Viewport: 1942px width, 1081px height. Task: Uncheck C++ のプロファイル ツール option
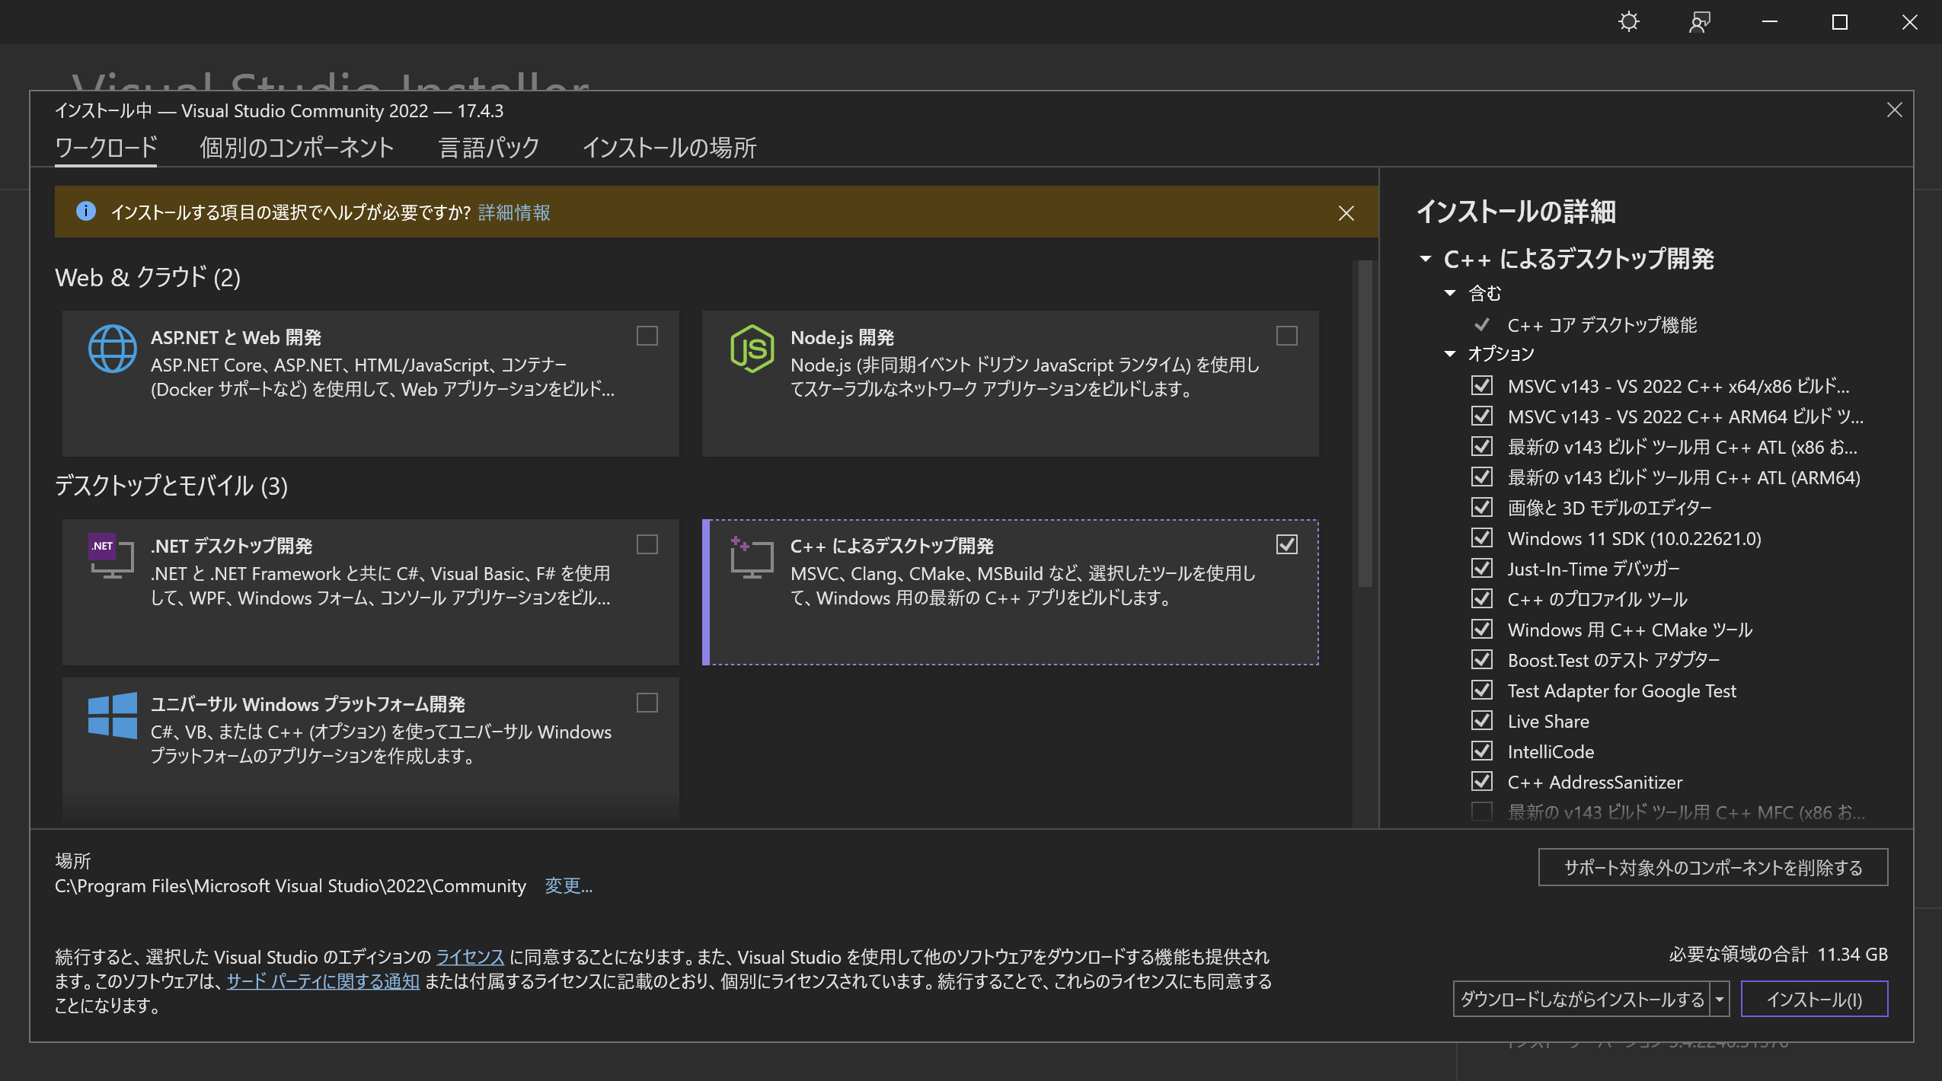click(1481, 598)
